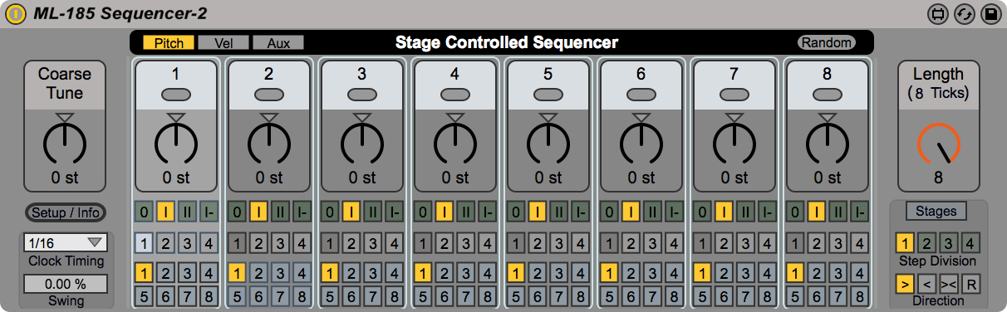Click the device save preset disk icon
Screen dimensions: 1007x312
(990, 14)
